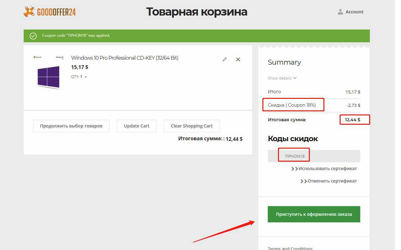Click the Скидка (Coupon 18%) row label
Image resolution: width=401 pixels, height=250 pixels.
pyautogui.click(x=292, y=105)
